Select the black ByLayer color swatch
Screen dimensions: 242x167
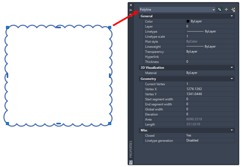188,21
